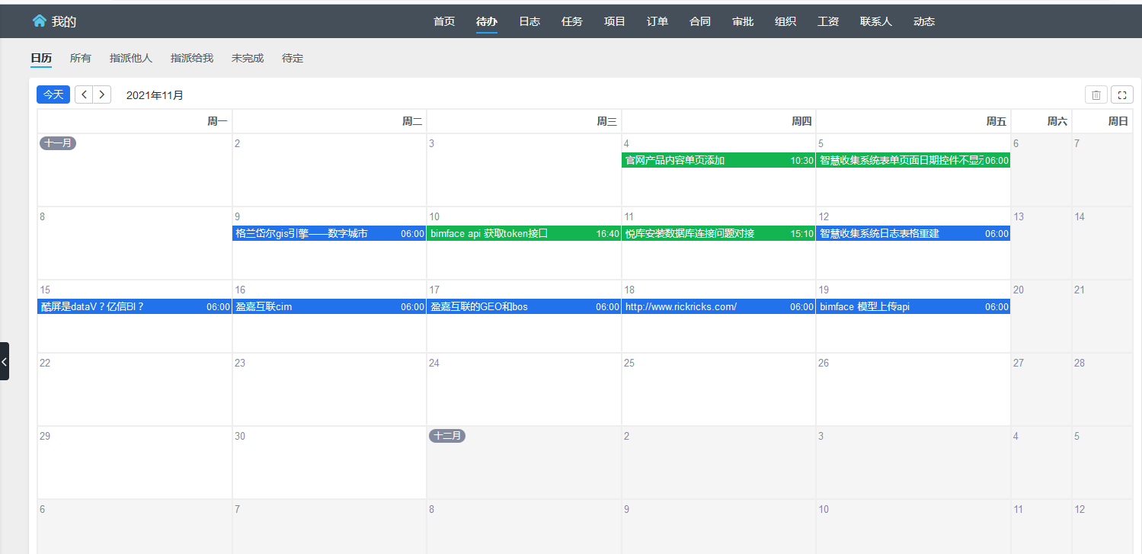Go to next month with right arrow
The height and width of the screenshot is (554, 1142).
[101, 94]
